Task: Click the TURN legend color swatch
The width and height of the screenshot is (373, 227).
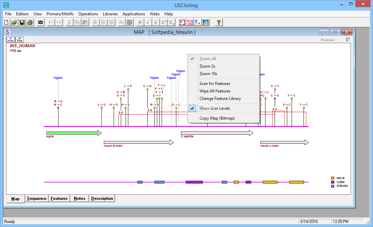Action: pyautogui.click(x=333, y=182)
